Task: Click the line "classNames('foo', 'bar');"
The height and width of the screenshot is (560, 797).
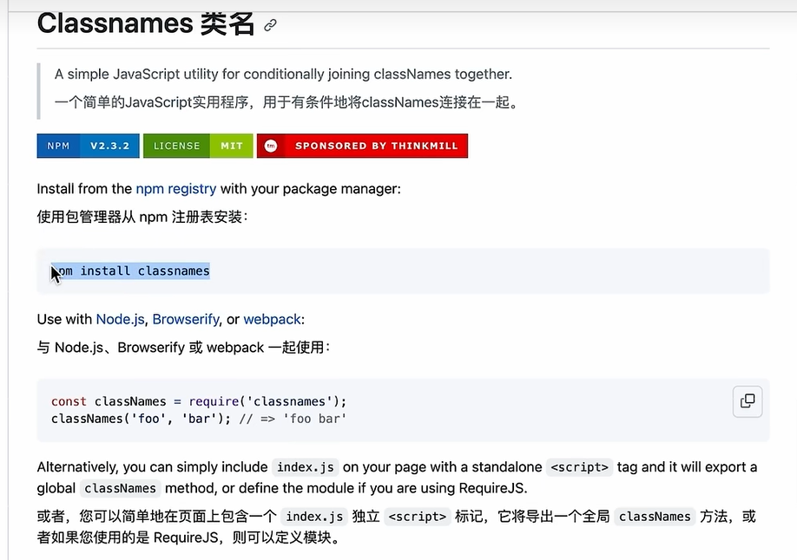Action: (x=141, y=419)
